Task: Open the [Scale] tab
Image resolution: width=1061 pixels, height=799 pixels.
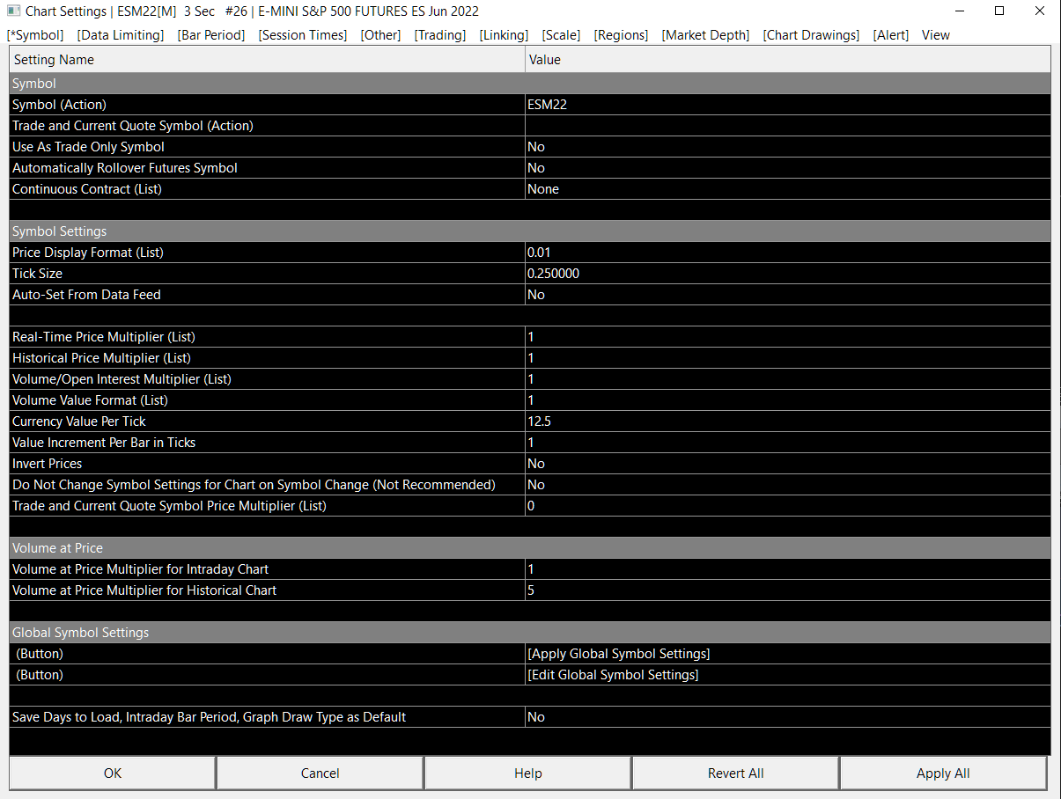Action: click(x=561, y=35)
